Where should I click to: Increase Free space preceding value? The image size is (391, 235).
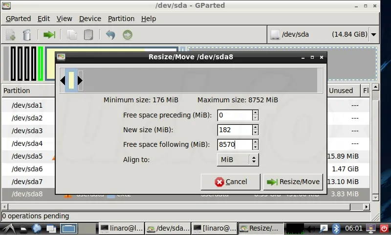[255, 113]
